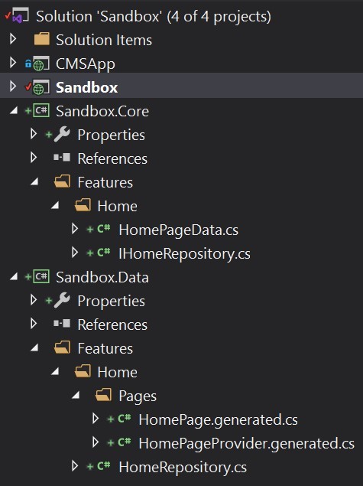Expand the CMSApp project node
Viewport: 363px width, 486px height.
(x=13, y=63)
